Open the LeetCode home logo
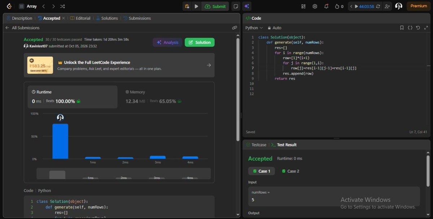 9,6
